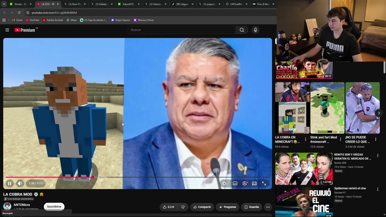Close the Stream Kick tab
Screen dimensions: 386x217
coord(30,4)
